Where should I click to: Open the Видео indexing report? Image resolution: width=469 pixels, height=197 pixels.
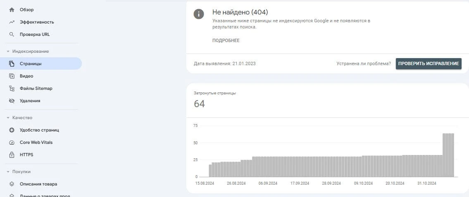[40, 76]
